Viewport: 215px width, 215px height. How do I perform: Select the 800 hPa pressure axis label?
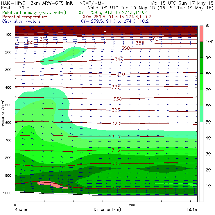coord(8,158)
